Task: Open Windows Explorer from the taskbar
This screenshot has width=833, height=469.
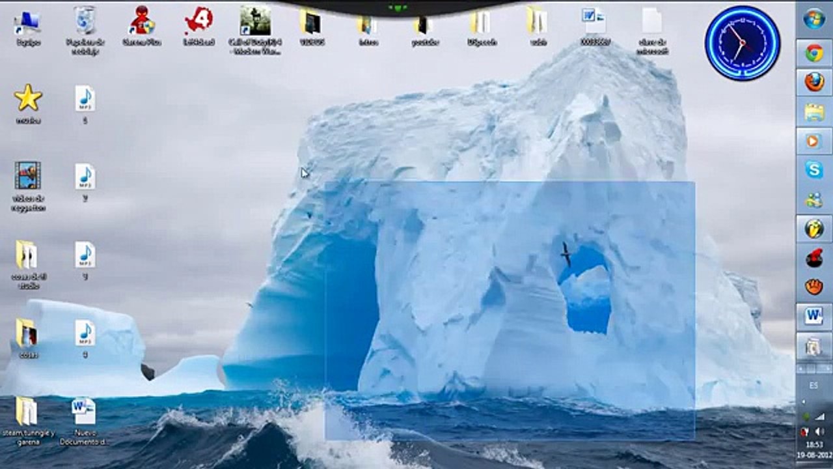Action: pos(814,112)
